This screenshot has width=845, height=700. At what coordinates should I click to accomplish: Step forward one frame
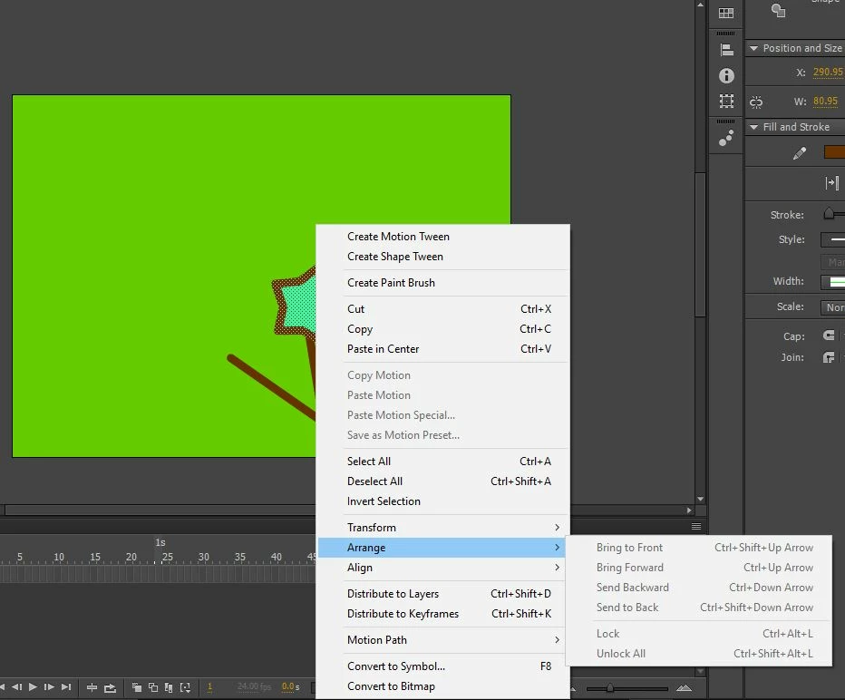pos(49,687)
